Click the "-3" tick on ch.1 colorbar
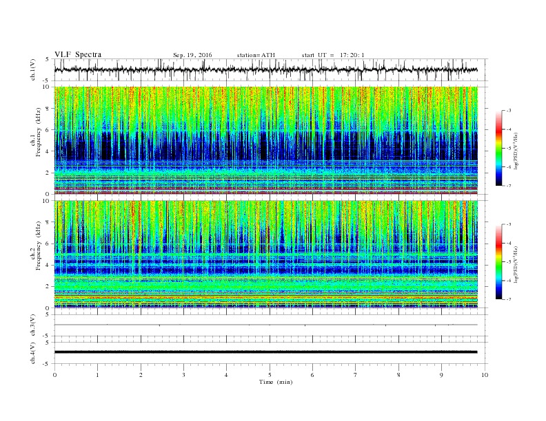 click(x=508, y=111)
